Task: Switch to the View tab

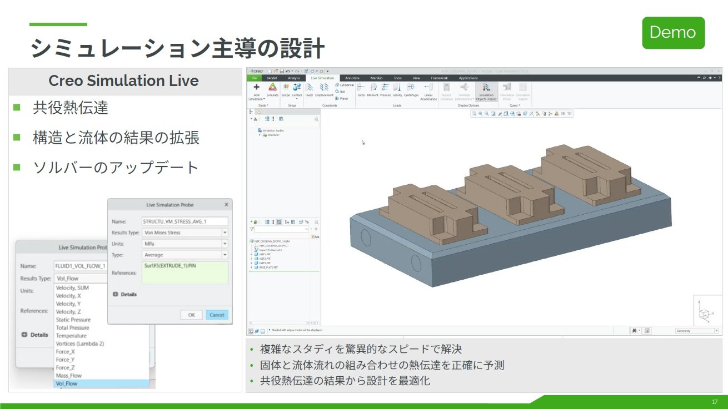Action: click(416, 78)
